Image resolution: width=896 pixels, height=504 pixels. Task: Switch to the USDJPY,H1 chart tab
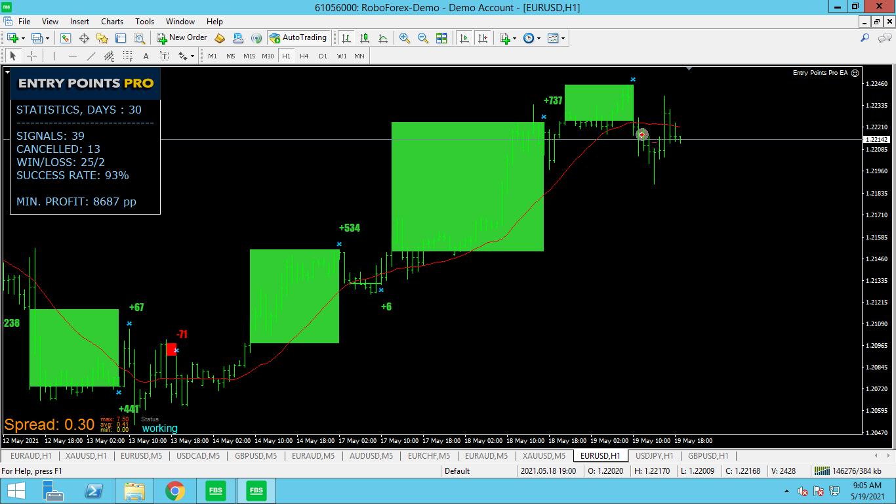point(654,455)
